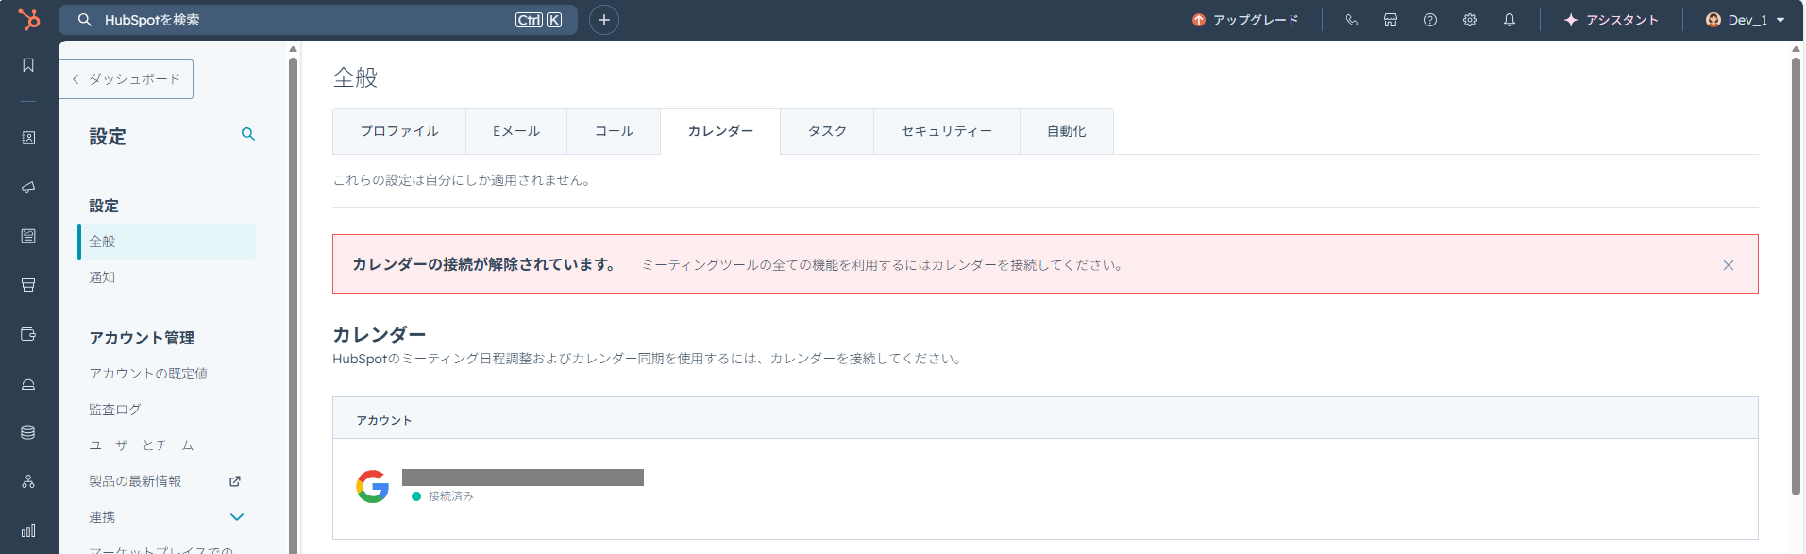The width and height of the screenshot is (1806, 554).
Task: Open 製品の最新情報 link
Action: coord(135,481)
